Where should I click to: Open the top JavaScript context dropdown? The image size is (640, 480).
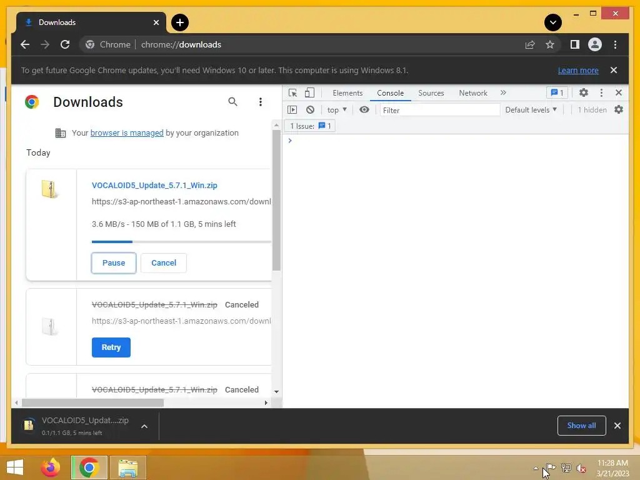tap(337, 110)
